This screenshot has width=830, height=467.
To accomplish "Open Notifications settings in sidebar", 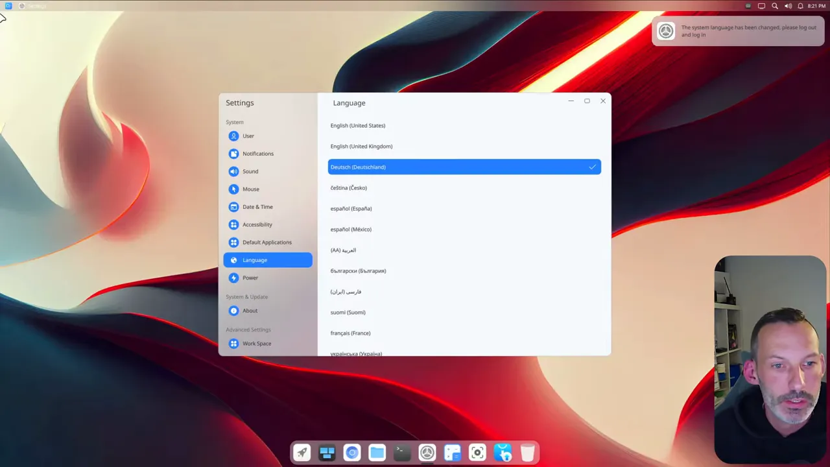I will (x=257, y=154).
